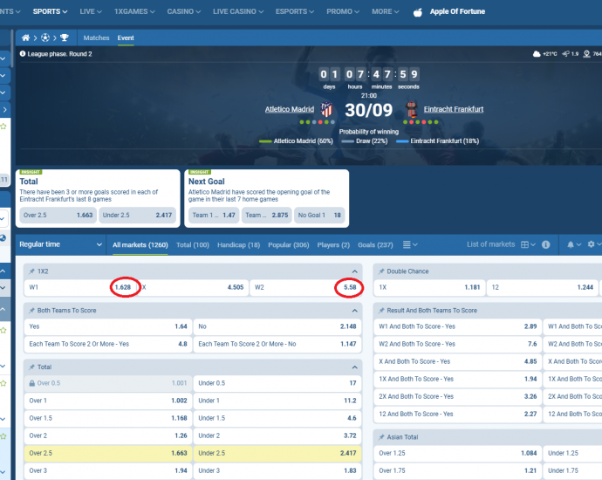602x480 pixels.
Task: Bet on W2 at 5.58
Action: (x=305, y=287)
